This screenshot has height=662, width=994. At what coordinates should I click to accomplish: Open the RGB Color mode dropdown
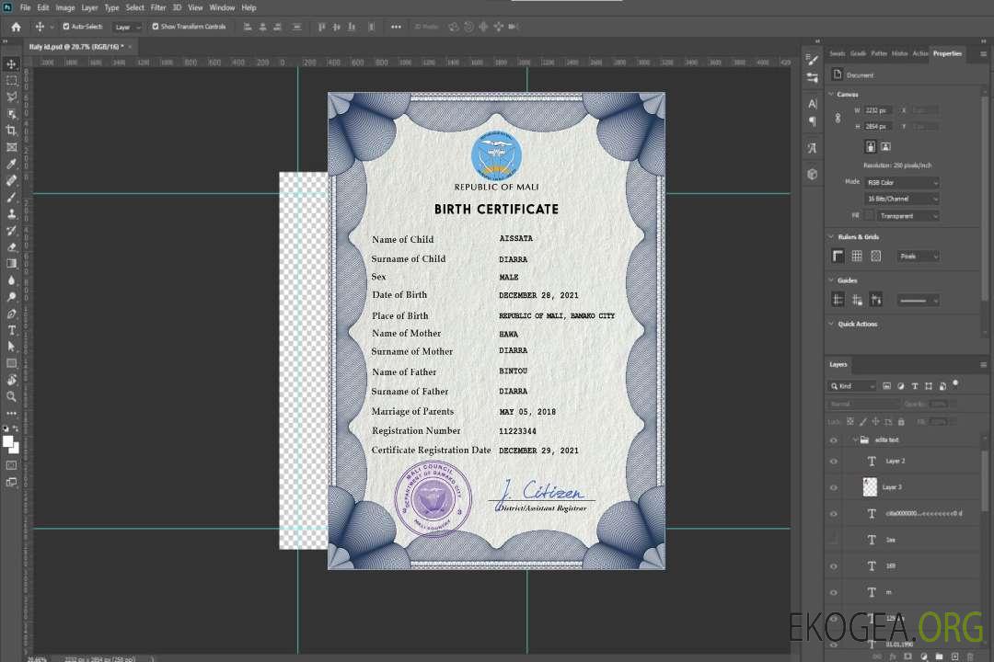[902, 183]
